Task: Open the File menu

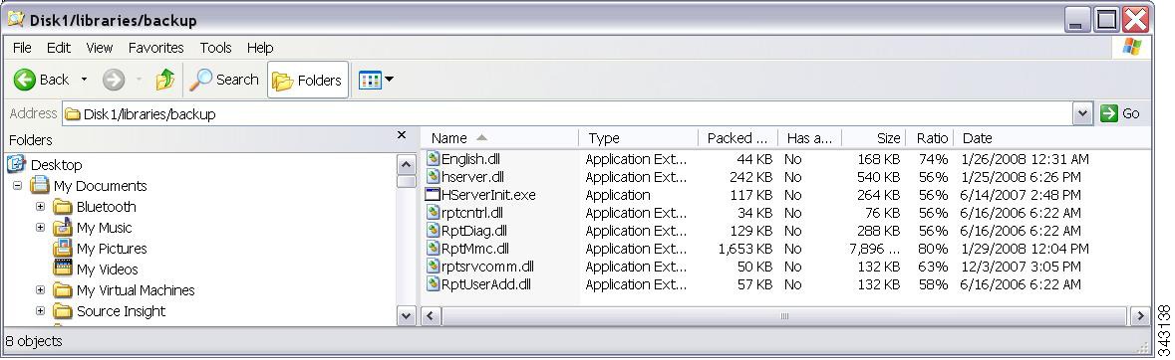Action: (23, 47)
